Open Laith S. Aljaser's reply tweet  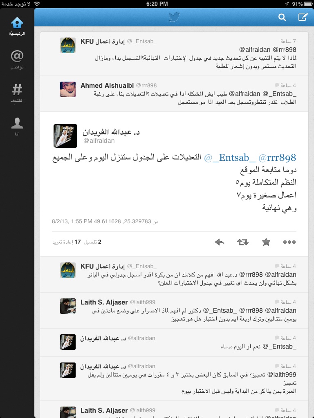tap(174, 310)
